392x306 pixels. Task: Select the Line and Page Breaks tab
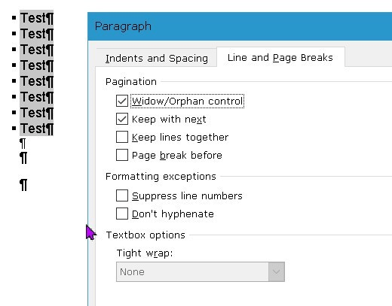coord(280,58)
